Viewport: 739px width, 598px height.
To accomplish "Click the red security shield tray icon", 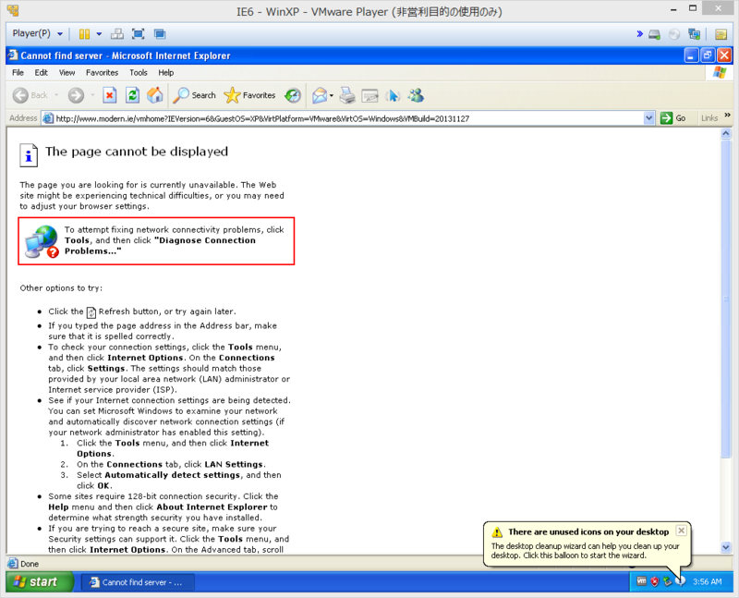I will pyautogui.click(x=655, y=582).
